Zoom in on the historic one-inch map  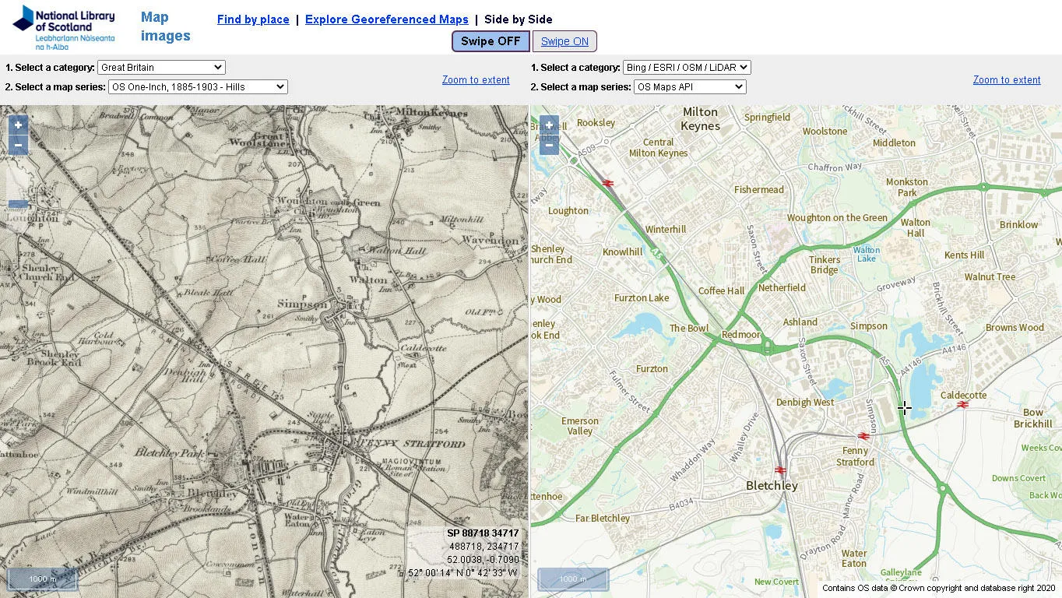[x=17, y=125]
